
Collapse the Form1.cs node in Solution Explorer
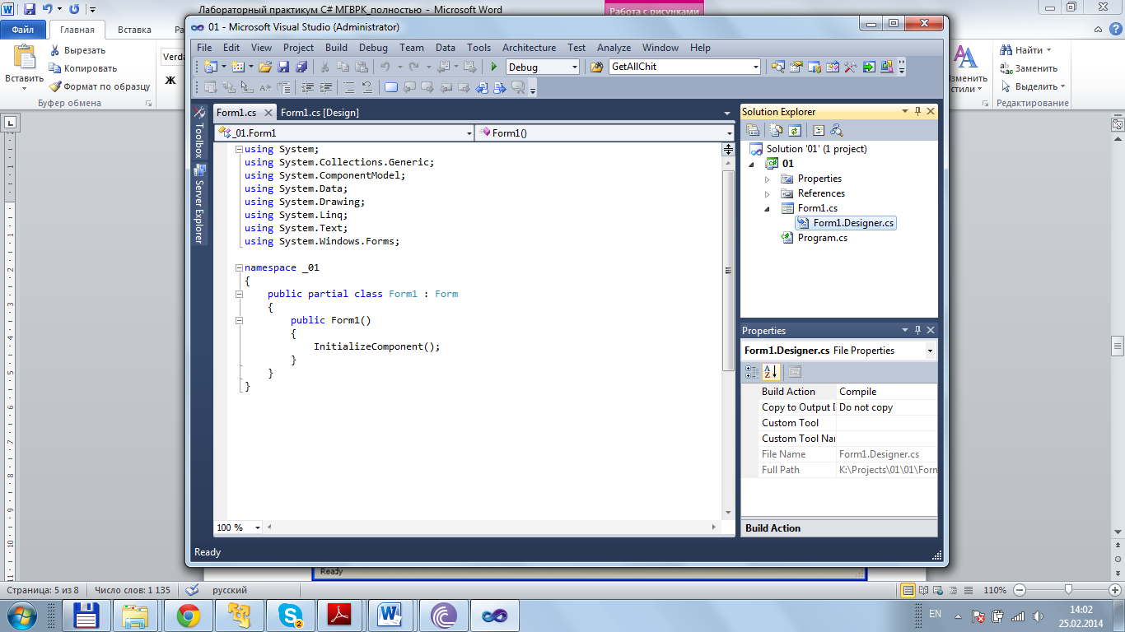coord(768,209)
